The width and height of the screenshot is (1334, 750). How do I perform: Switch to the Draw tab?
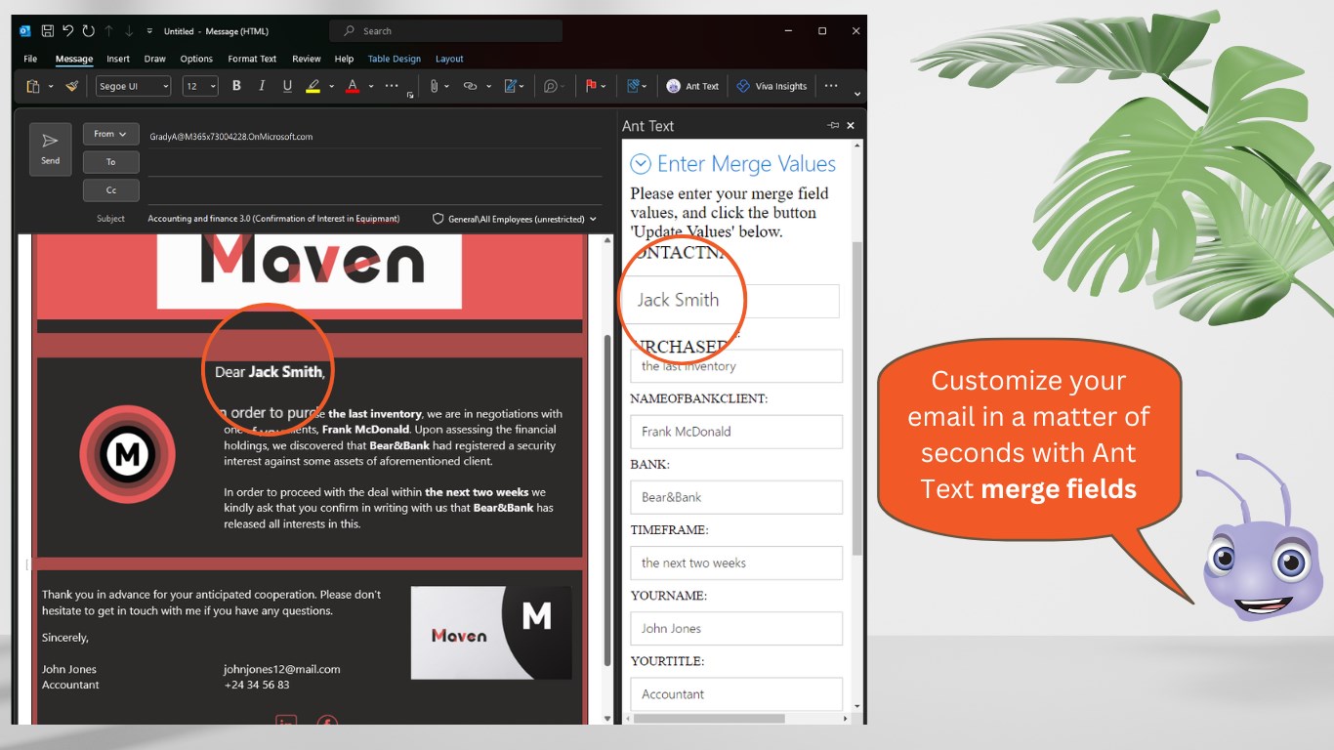click(x=155, y=59)
